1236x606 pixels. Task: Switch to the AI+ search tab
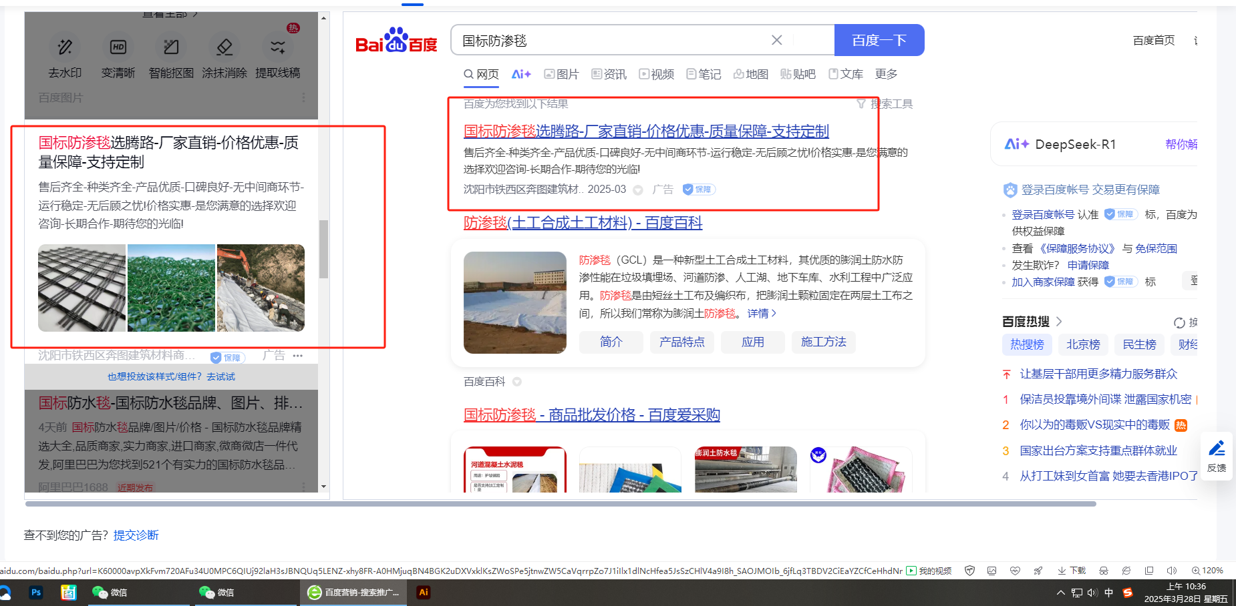521,74
